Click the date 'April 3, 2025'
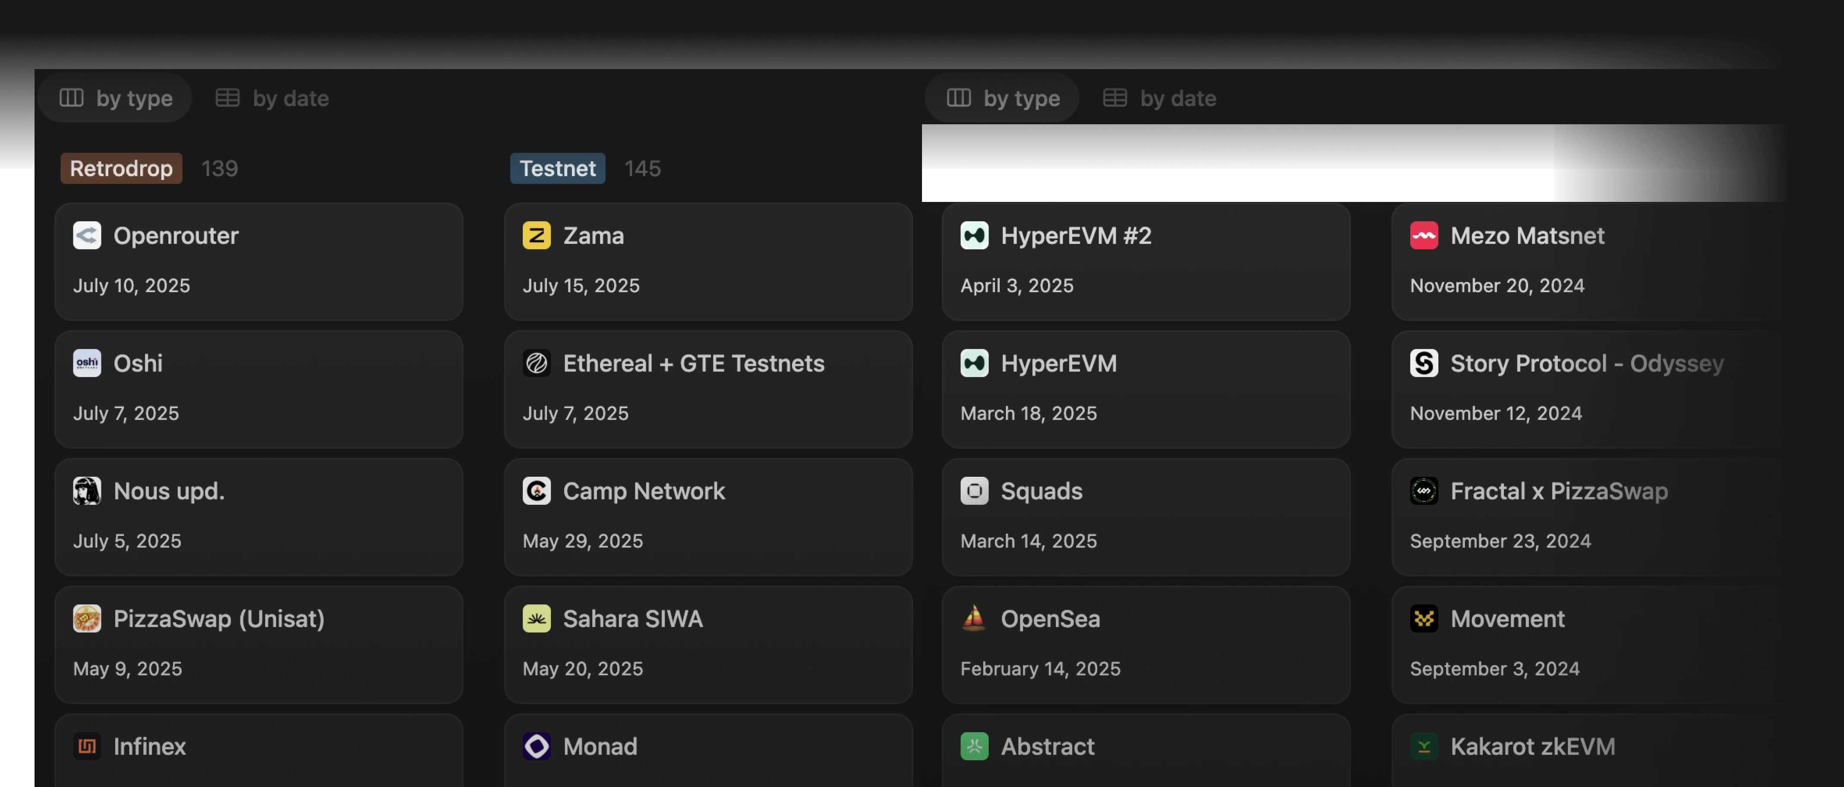The height and width of the screenshot is (787, 1844). click(1017, 286)
